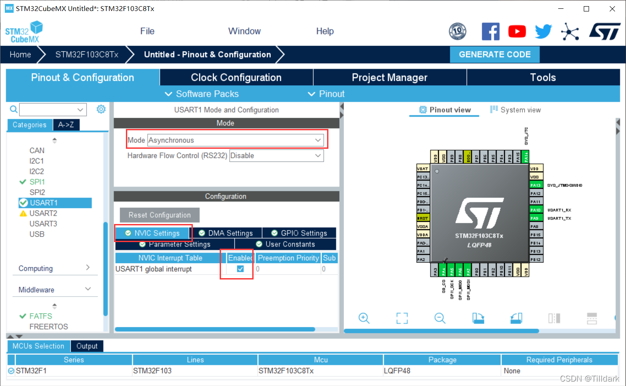Viewport: 626px width, 386px height.
Task: Select the PA13 pin on the chip
Action: (x=536, y=185)
